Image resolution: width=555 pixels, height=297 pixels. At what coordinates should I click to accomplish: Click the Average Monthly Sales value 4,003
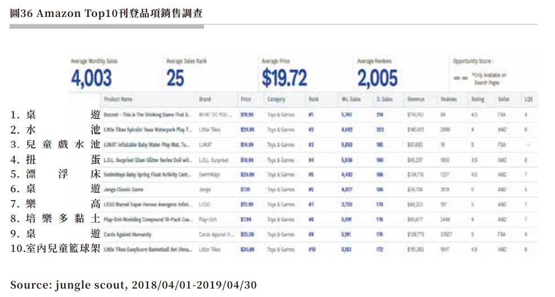[x=91, y=78]
